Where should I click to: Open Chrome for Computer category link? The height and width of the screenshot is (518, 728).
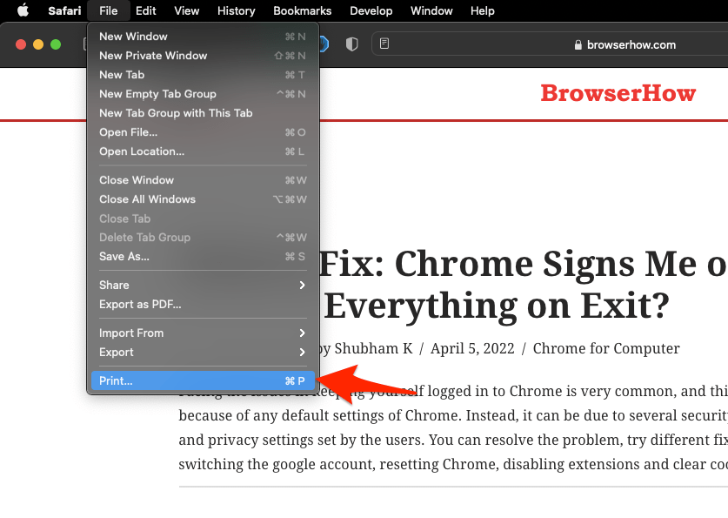tap(606, 348)
